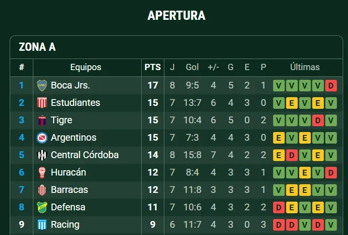The height and width of the screenshot is (235, 348).
Task: Click the Tigre team crest
Action: (42, 120)
